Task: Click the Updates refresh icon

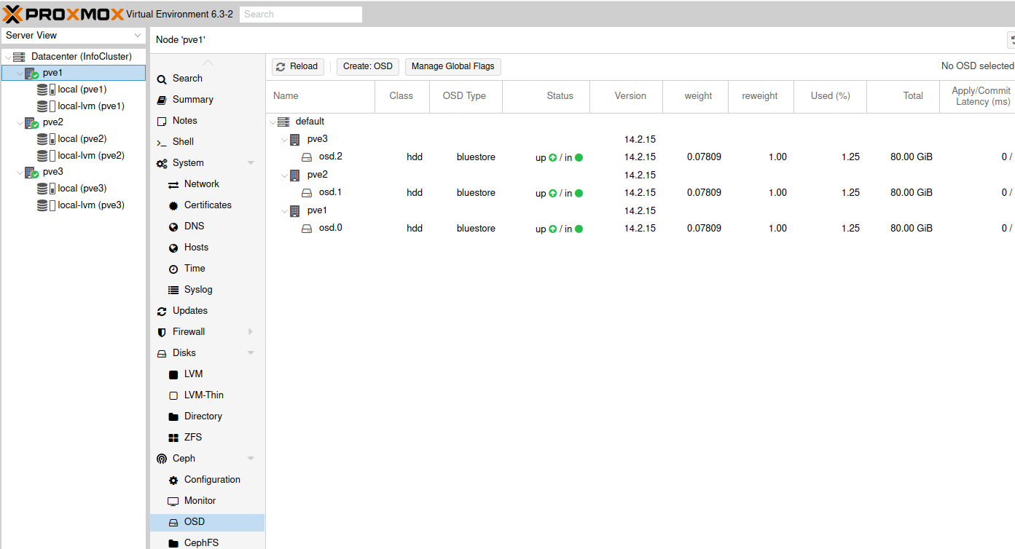Action: (x=162, y=311)
